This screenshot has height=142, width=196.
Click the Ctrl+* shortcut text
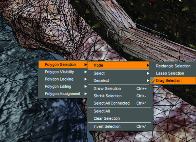[x=141, y=103]
